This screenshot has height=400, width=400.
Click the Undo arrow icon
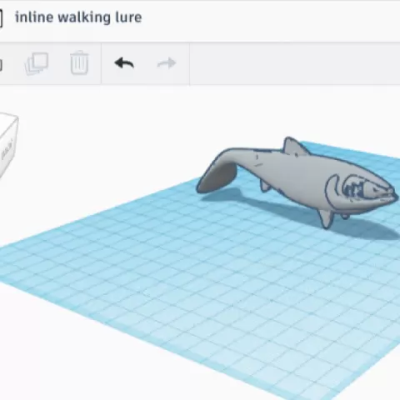pos(124,63)
